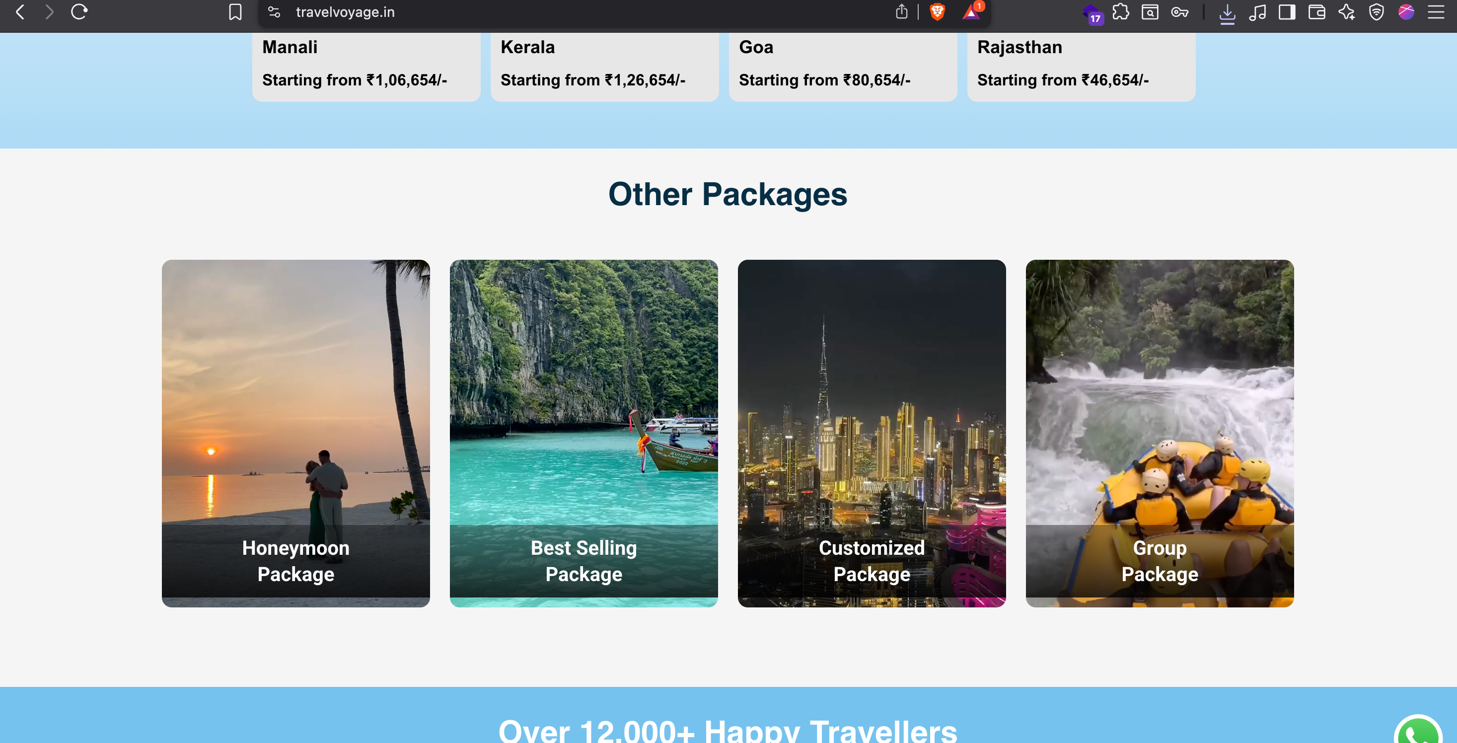Reload the page with the refresh icon
This screenshot has height=743, width=1457.
click(x=78, y=12)
